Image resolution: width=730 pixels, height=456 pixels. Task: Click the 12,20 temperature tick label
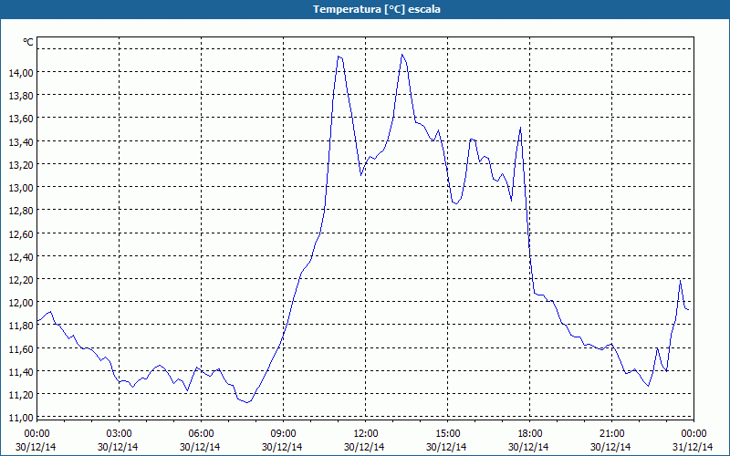(21, 280)
